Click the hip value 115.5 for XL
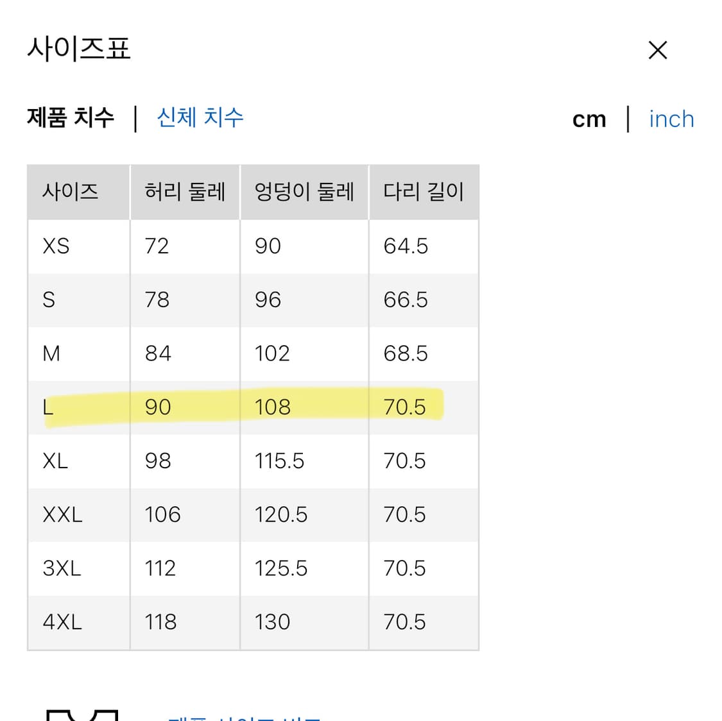The height and width of the screenshot is (721, 722). (279, 461)
